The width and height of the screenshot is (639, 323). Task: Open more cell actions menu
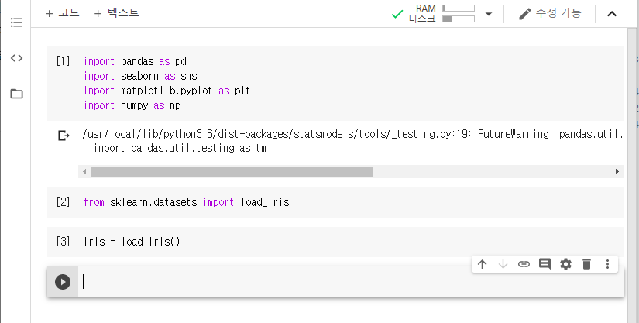point(607,264)
